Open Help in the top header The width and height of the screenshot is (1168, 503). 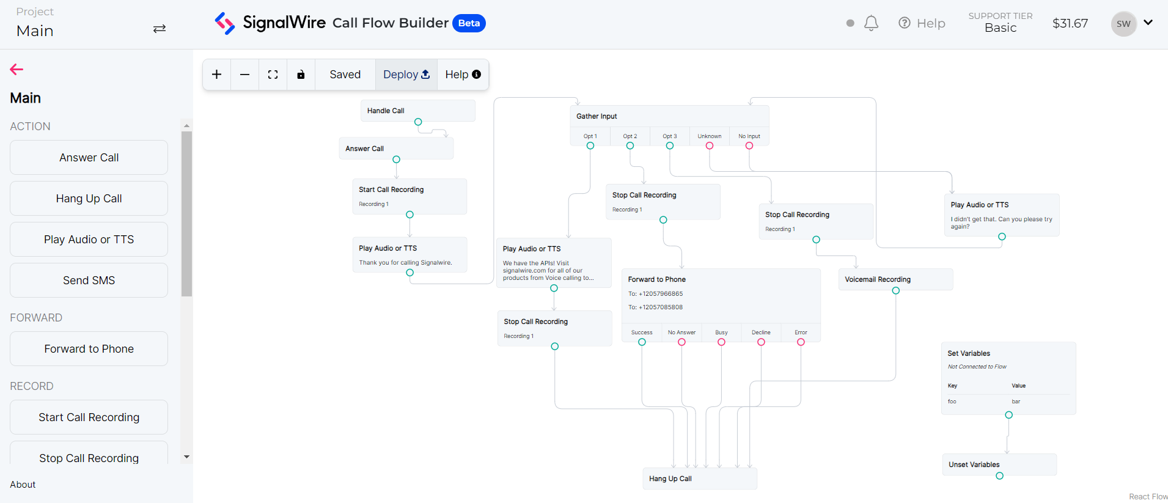coord(922,23)
